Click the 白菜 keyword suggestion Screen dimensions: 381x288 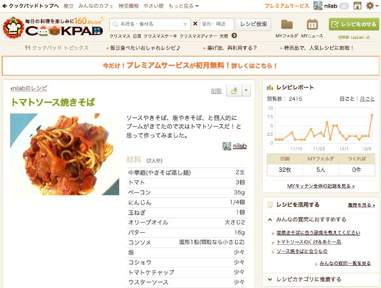tap(137, 36)
